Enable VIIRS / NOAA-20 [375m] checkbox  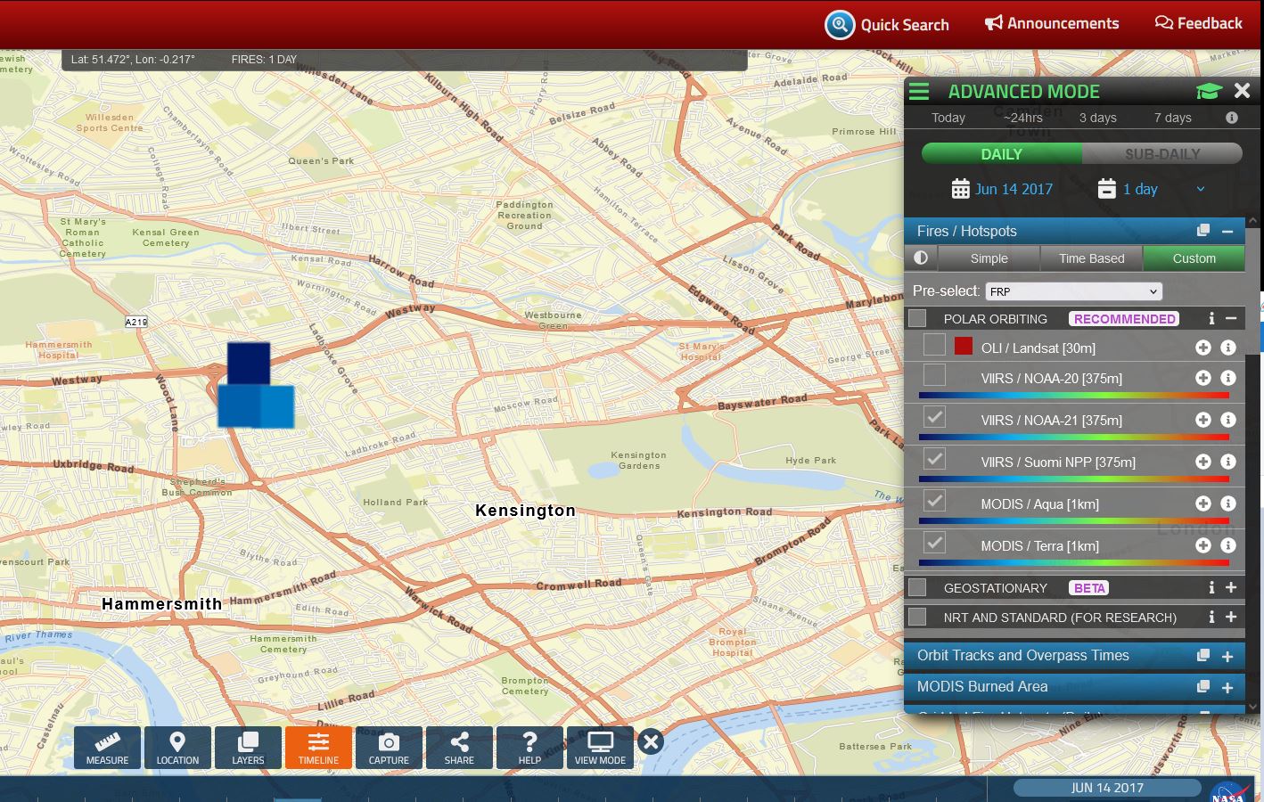coord(934,375)
